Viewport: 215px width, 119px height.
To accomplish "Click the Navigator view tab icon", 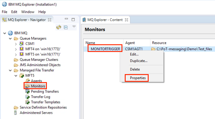I will coord(4,20).
